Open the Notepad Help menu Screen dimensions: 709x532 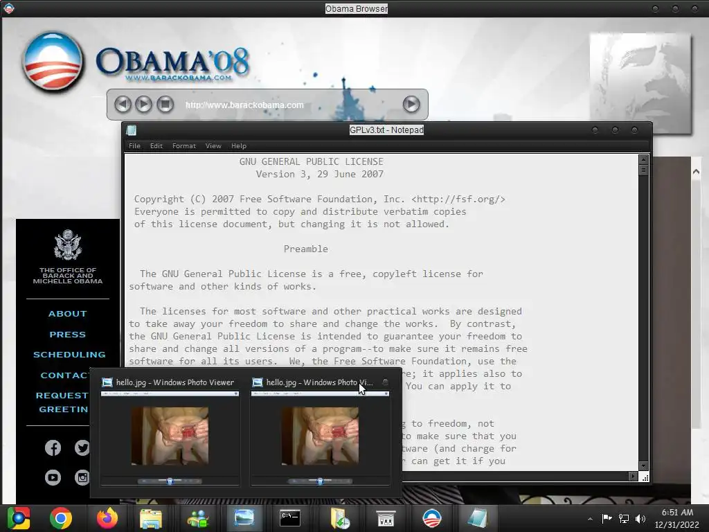[x=239, y=145]
